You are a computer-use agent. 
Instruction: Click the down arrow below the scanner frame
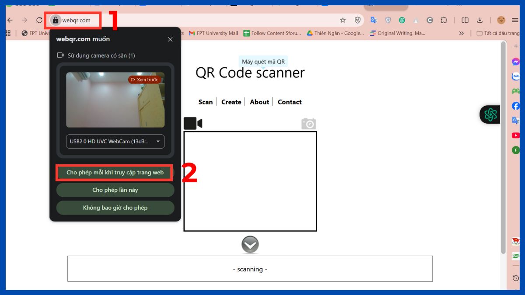click(x=250, y=245)
